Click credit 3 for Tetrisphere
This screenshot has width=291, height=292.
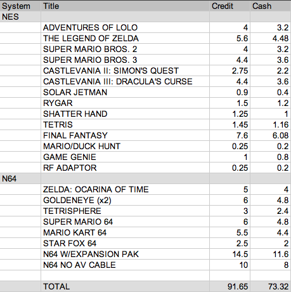[x=230, y=211]
